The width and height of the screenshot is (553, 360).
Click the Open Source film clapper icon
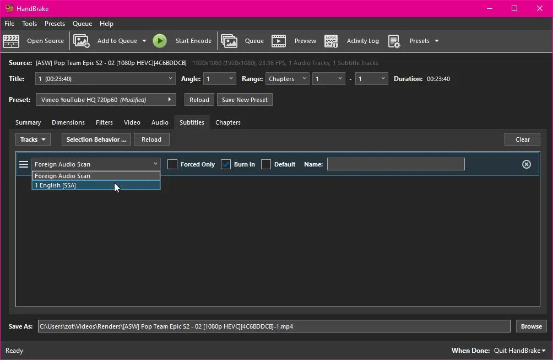[x=12, y=41]
